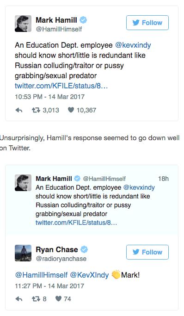Open @kevxindy mention in top tweet
184x316 pixels.
(x=133, y=45)
